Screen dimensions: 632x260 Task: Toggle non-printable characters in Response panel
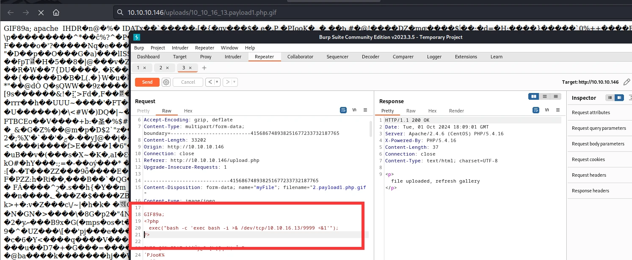click(x=547, y=110)
